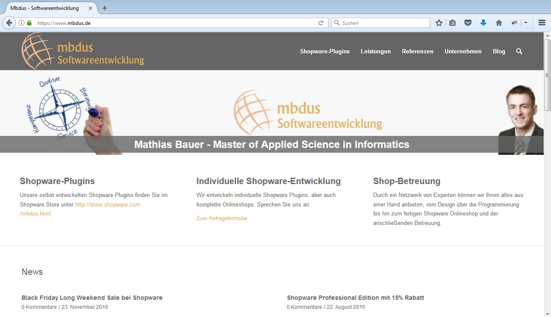
Task: Open the downloads arrow icon
Action: point(483,23)
